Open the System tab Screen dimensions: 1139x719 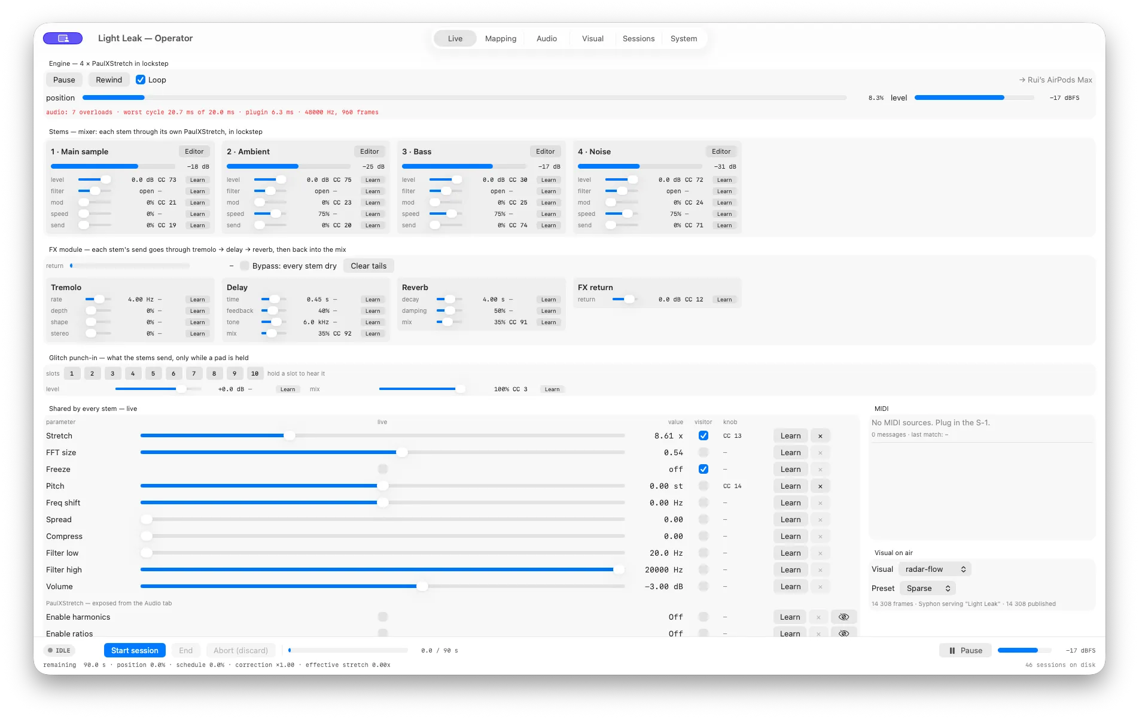pos(684,39)
